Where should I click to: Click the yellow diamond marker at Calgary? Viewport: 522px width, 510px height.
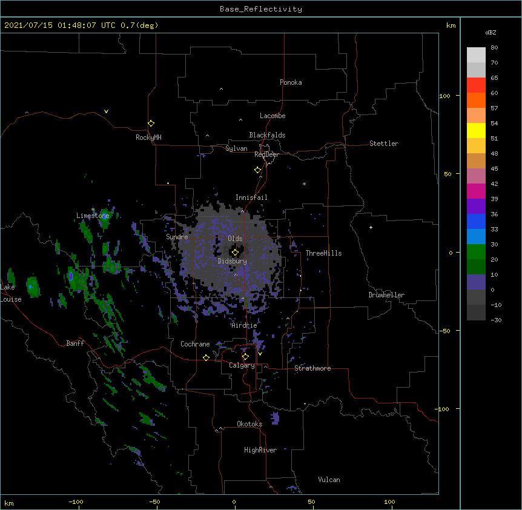(x=245, y=357)
